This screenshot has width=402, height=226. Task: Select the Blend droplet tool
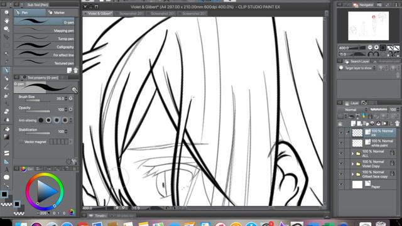(x=7, y=120)
